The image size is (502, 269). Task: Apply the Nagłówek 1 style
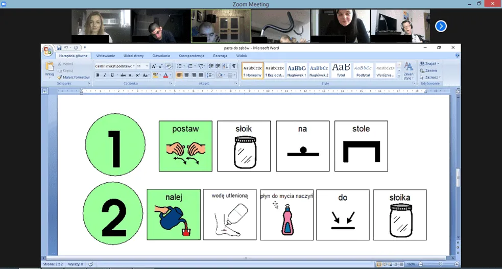point(296,70)
